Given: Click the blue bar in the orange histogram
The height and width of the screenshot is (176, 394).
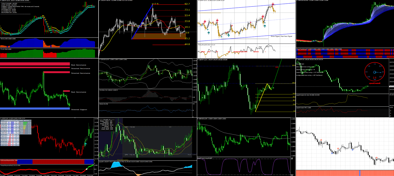Looking at the screenshot, I should click(360, 173).
